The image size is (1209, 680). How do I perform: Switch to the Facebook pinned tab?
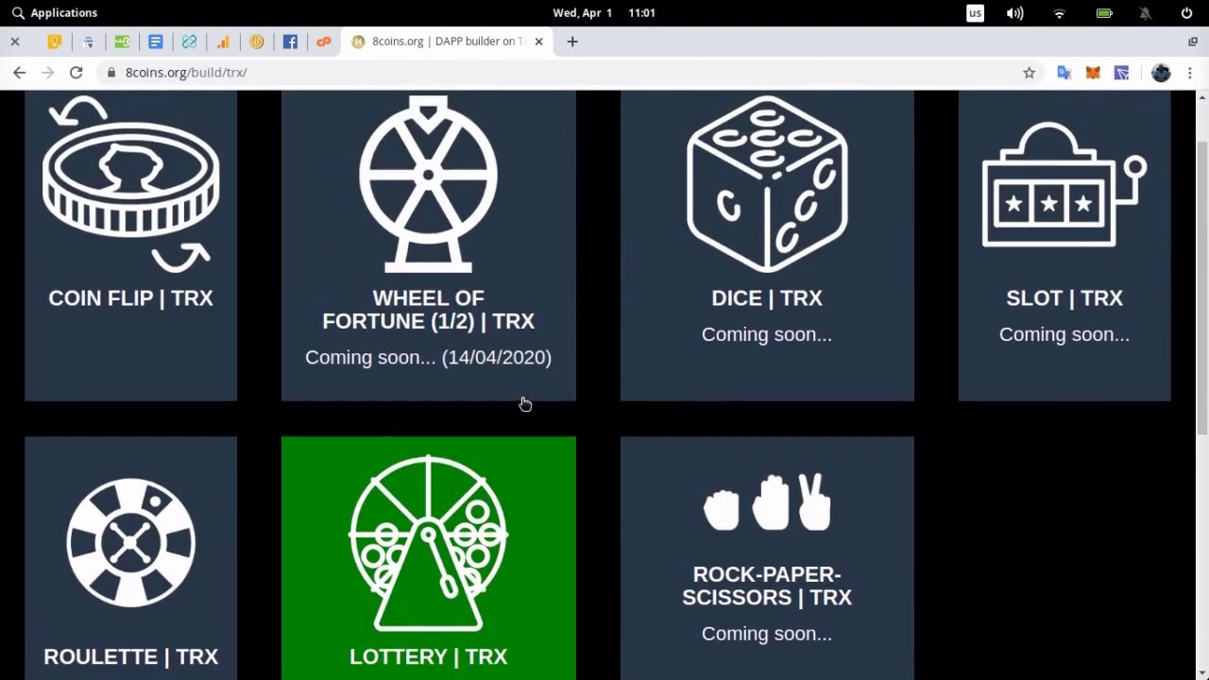tap(290, 42)
